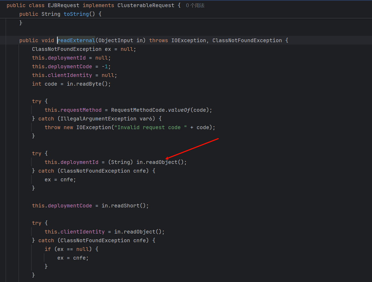
Task: Click the readShort method call
Action: coord(125,206)
